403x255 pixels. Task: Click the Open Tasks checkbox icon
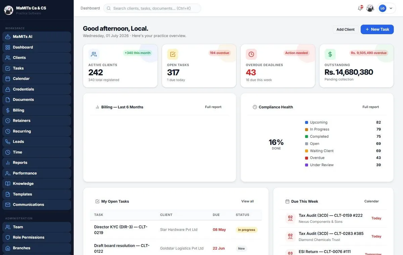point(173,54)
